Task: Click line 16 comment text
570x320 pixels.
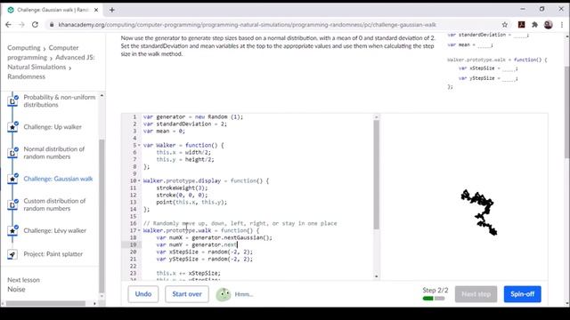Action: [240, 224]
